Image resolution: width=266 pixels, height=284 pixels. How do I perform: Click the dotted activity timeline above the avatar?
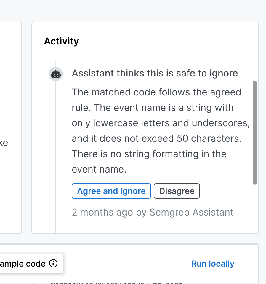pyautogui.click(x=56, y=63)
